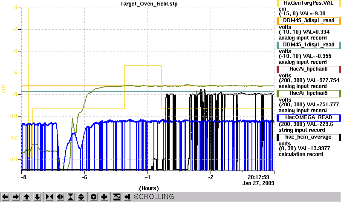341x202 pixels.
Task: Select the hac_bcm_average legend entry
Action: (x=309, y=137)
